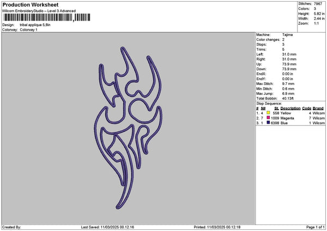
Task: Click the Max Stitch value 9.7 mm
Action: click(x=288, y=84)
